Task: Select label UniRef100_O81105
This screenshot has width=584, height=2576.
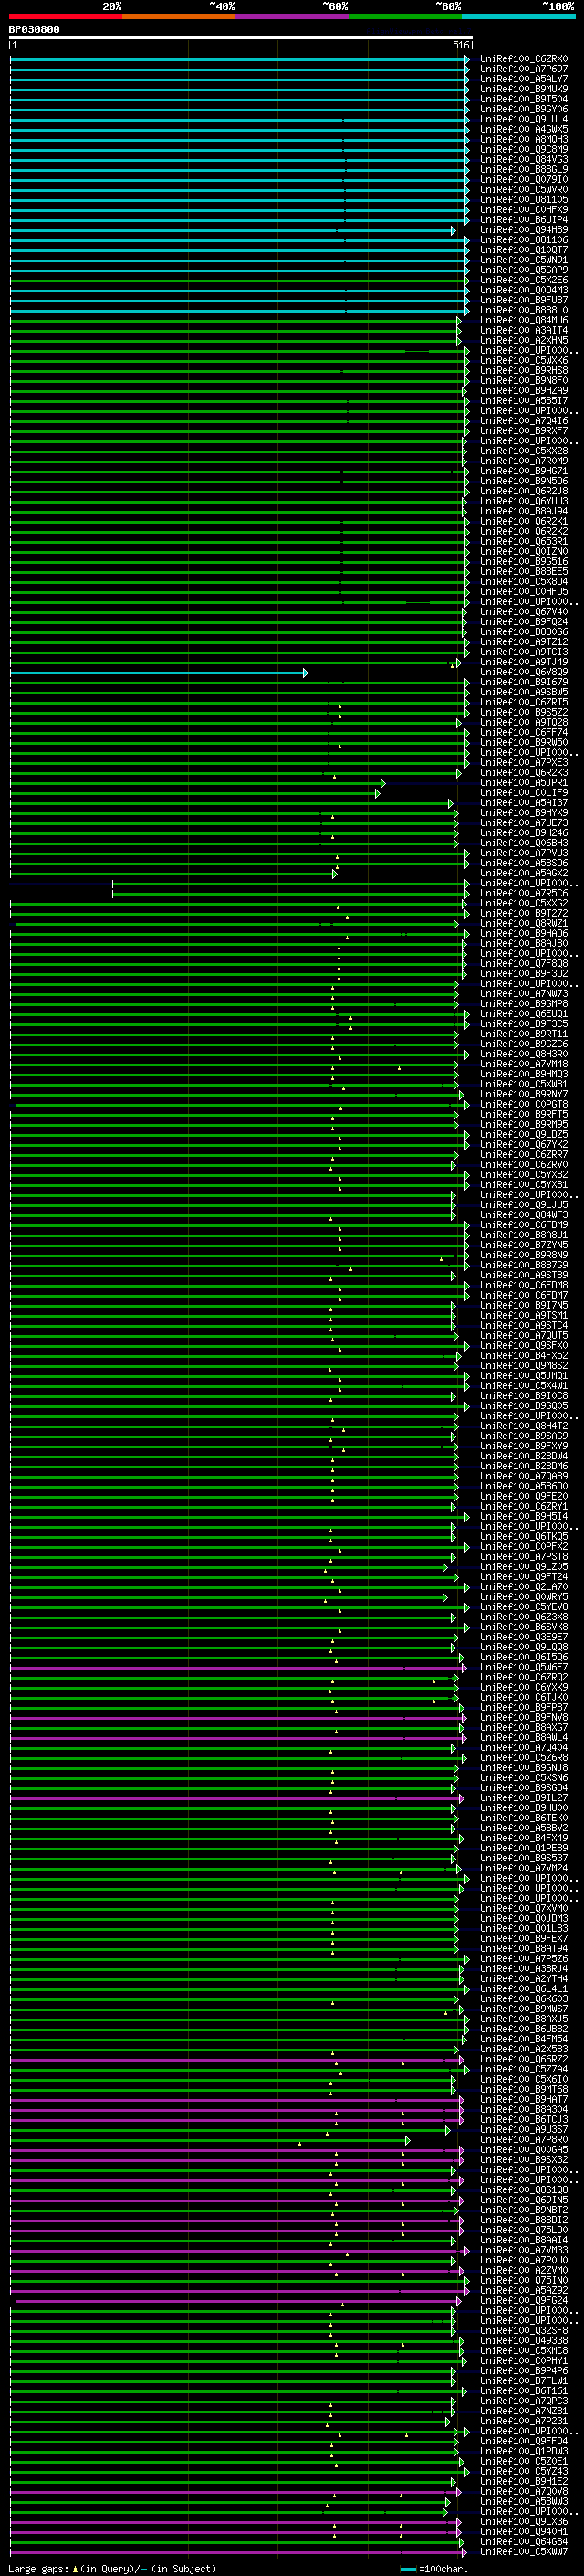Action: [524, 199]
